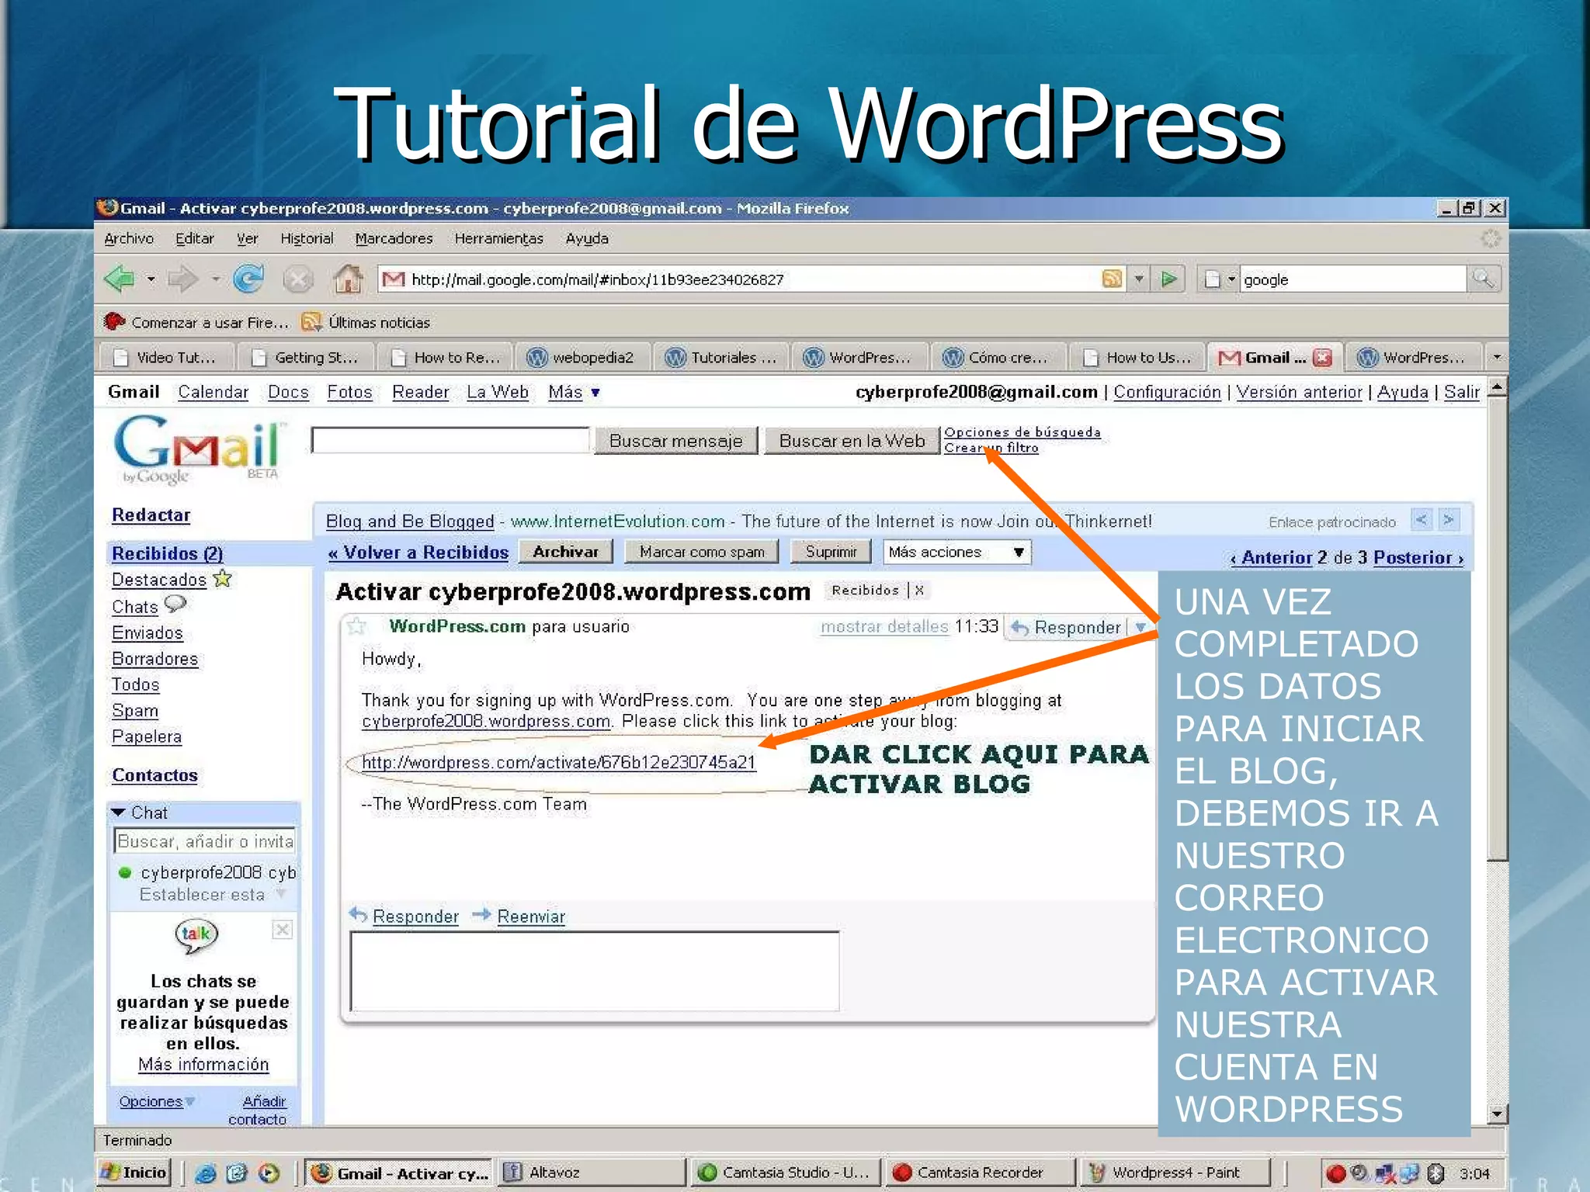
Task: Switch to the Tutoriales tab
Action: pyautogui.click(x=720, y=357)
